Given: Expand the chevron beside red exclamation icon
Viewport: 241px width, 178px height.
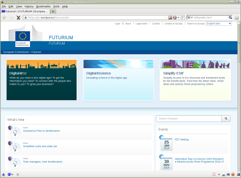Looking at the screenshot, I should pyautogui.click(x=219, y=174).
